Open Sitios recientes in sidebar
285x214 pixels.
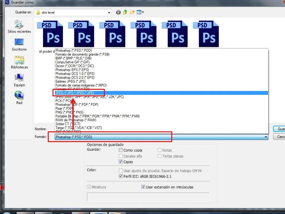point(19,26)
